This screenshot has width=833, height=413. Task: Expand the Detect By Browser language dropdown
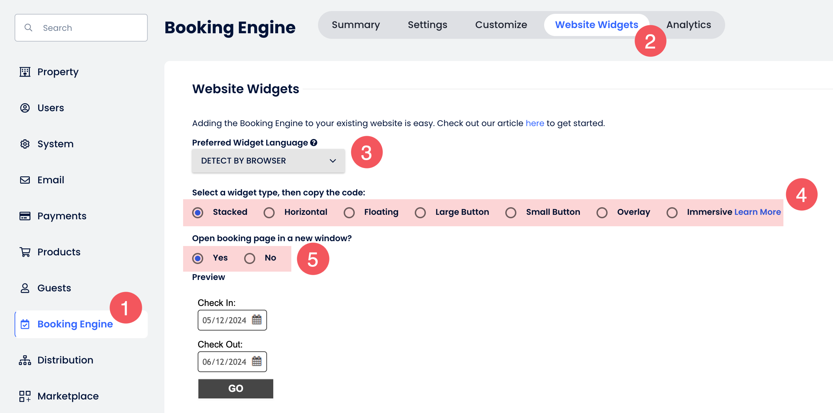click(268, 161)
